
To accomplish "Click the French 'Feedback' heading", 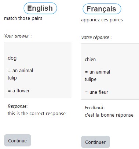I will pos(95,108).
